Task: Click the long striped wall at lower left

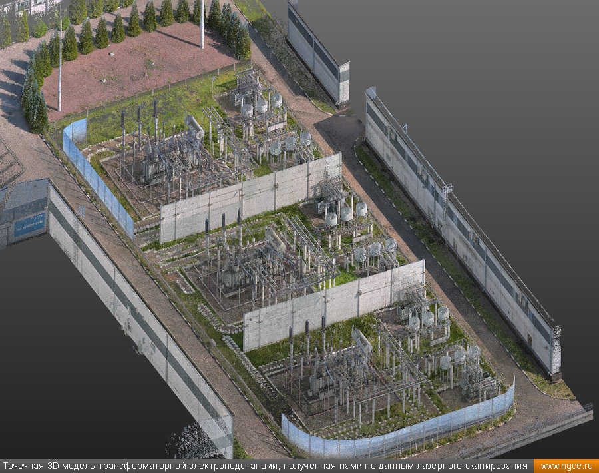Action: click(133, 313)
